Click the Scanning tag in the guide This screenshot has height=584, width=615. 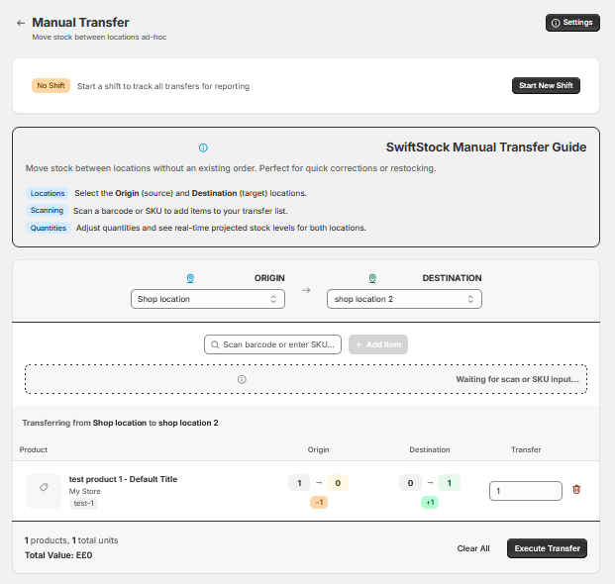pos(47,211)
